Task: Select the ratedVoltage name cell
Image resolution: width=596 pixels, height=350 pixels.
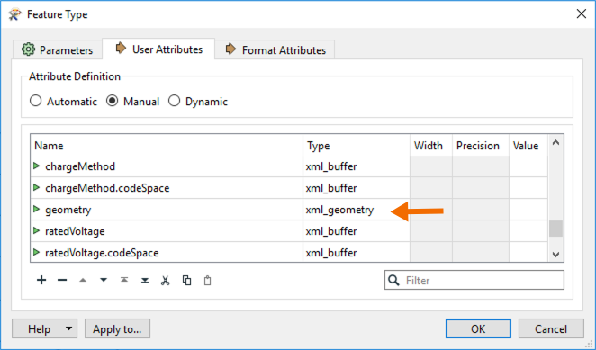Action: (x=167, y=230)
